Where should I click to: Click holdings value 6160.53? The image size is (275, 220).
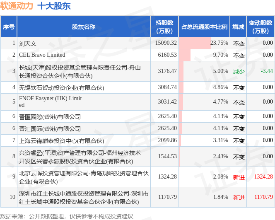(167, 55)
